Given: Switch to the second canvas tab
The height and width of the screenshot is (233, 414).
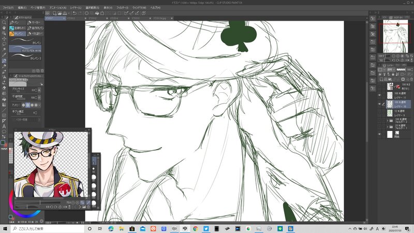Looking at the screenshot, I should pyautogui.click(x=76, y=18).
